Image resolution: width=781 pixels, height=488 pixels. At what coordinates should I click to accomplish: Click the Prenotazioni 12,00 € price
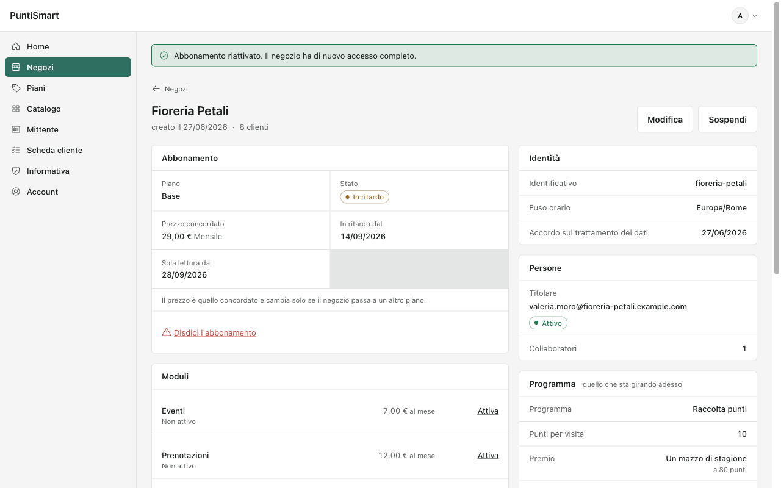click(x=406, y=456)
